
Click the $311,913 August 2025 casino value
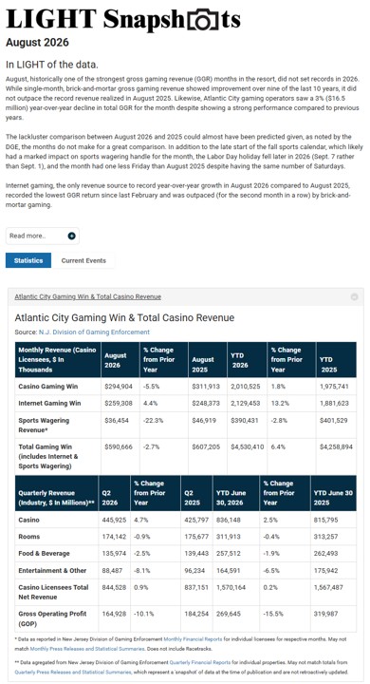[206, 387]
